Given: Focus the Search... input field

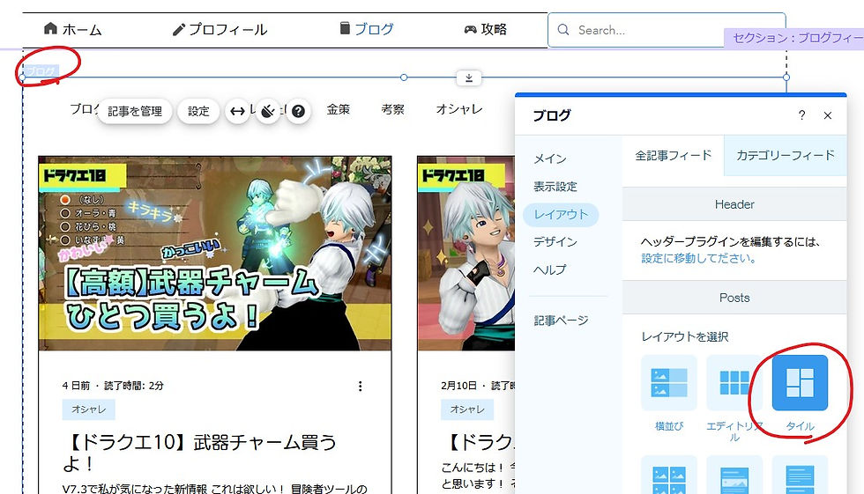Looking at the screenshot, I should (667, 30).
